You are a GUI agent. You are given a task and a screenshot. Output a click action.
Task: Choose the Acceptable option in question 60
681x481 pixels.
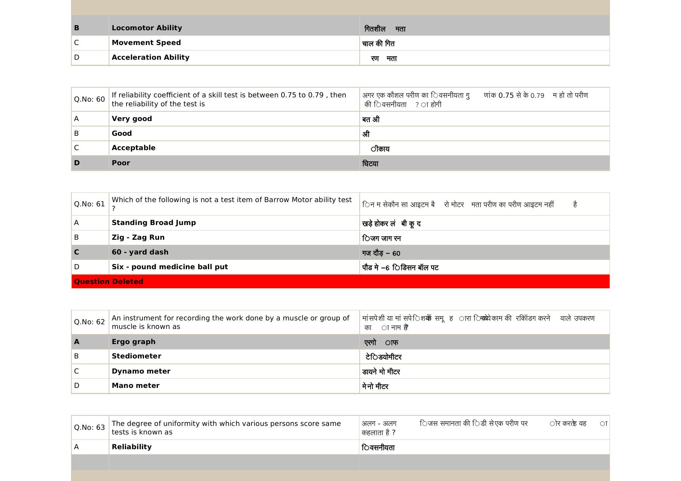(133, 148)
